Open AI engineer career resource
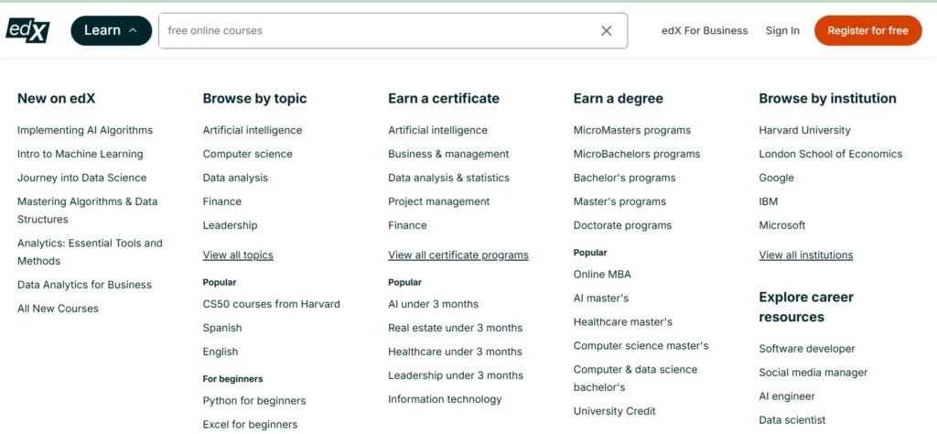The image size is (937, 434). click(787, 396)
